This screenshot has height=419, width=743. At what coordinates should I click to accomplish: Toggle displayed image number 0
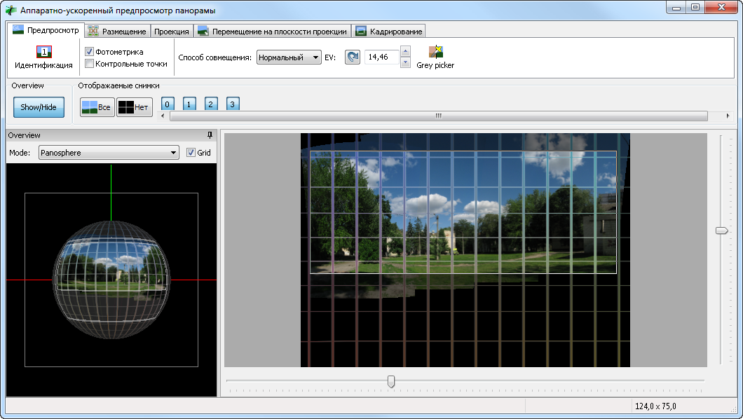168,104
